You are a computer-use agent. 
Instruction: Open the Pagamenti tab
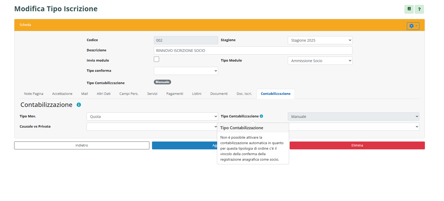point(175,94)
